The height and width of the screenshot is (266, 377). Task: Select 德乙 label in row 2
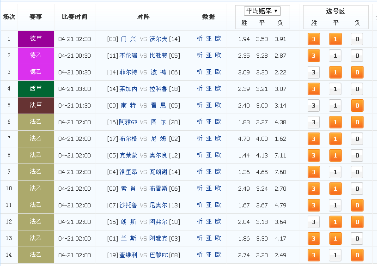click(36, 55)
